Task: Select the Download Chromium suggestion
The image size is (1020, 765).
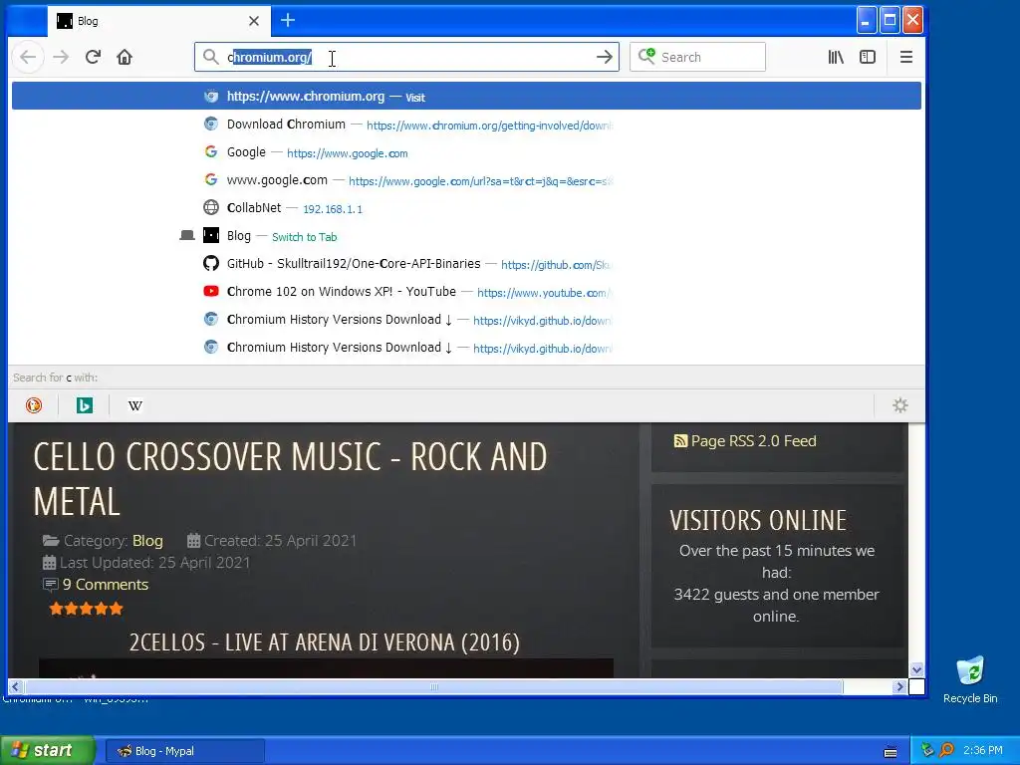Action: tap(466, 125)
